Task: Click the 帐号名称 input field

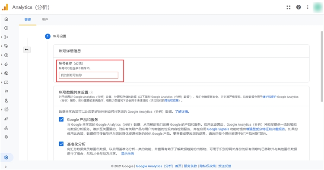Action: 89,75
